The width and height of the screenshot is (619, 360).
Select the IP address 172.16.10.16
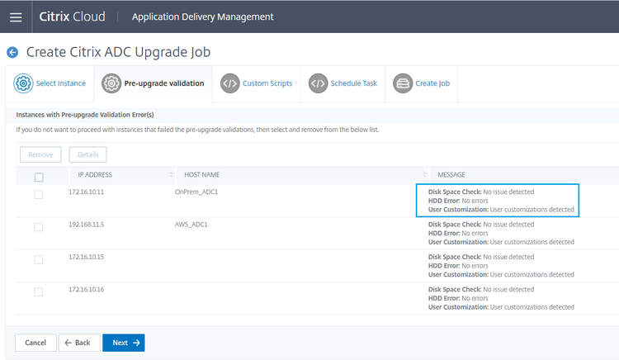click(86, 289)
